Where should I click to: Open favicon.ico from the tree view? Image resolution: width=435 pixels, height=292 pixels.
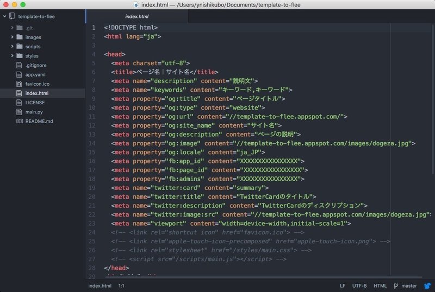click(x=37, y=84)
